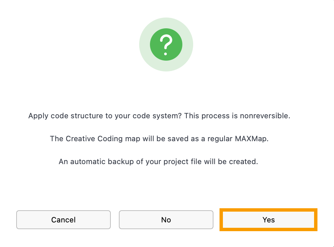This screenshot has height=247, width=334.
Task: Choose the No button
Action: coord(166,220)
